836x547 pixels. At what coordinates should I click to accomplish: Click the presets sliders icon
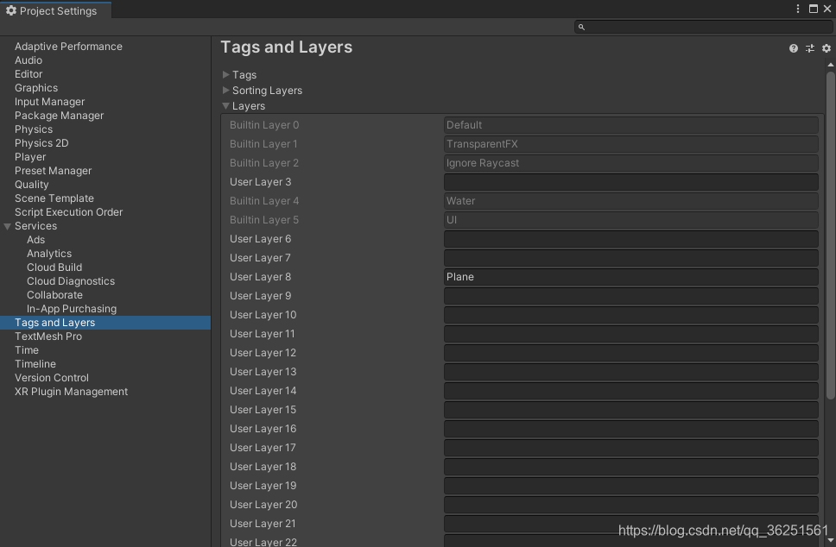(809, 48)
